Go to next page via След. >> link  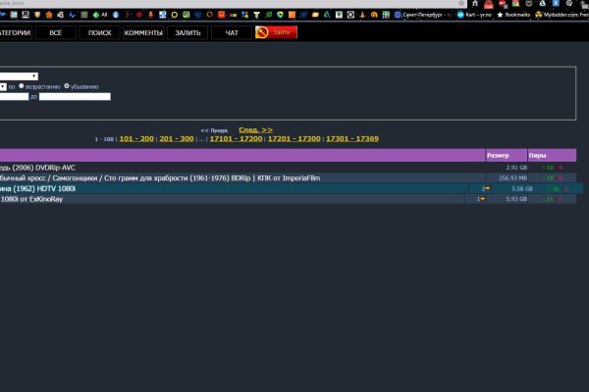coord(255,129)
